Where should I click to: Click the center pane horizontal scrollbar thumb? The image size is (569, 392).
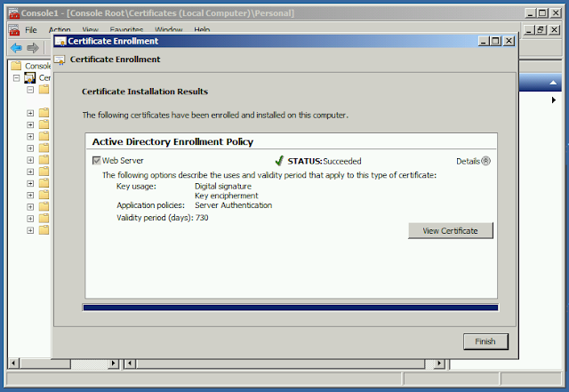[x=281, y=364]
